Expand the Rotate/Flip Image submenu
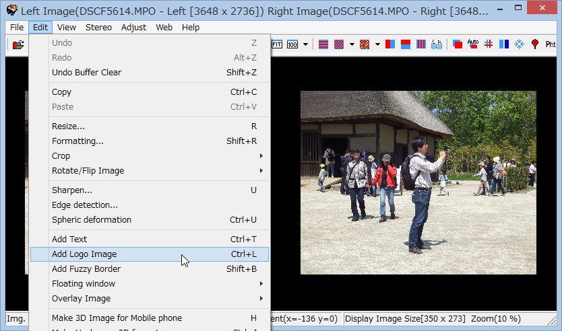This screenshot has height=331, width=562. click(150, 171)
